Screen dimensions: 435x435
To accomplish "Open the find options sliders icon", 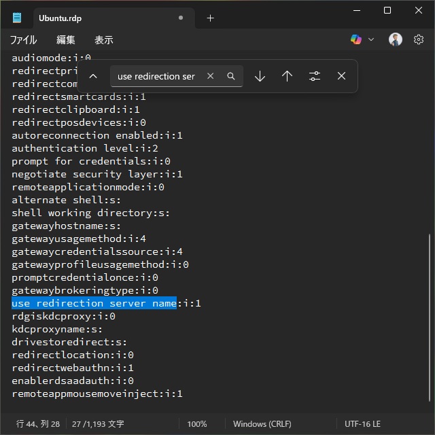I will (x=314, y=76).
